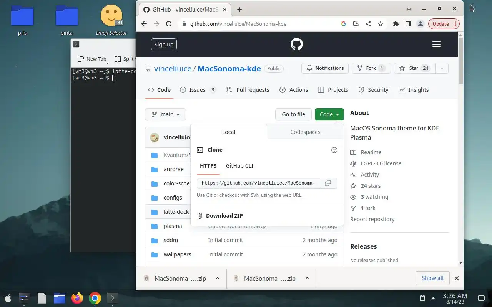Open the LGPL-3.0 license link
This screenshot has width=492, height=307.
(x=381, y=163)
